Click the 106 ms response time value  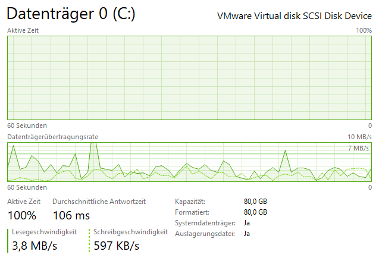click(71, 215)
